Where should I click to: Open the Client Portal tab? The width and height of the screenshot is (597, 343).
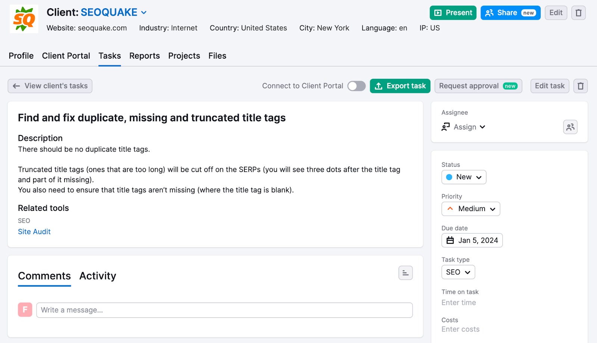tap(66, 56)
